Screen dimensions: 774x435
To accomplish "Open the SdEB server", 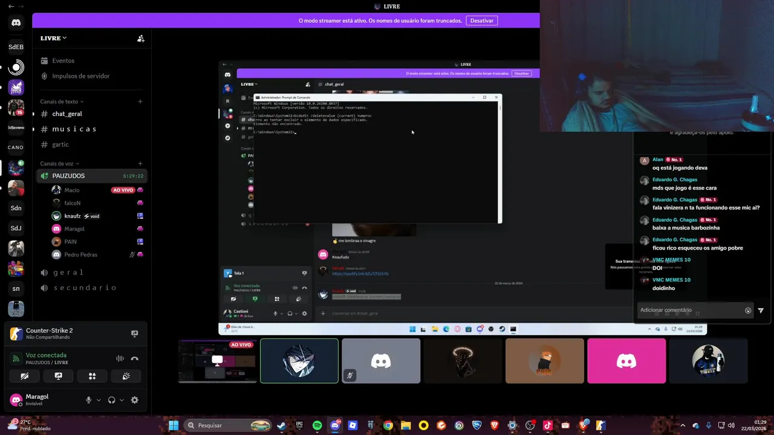I will pos(16,47).
